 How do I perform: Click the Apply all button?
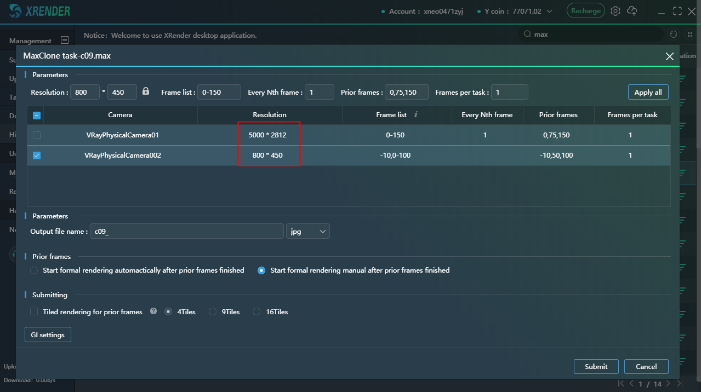coord(647,92)
